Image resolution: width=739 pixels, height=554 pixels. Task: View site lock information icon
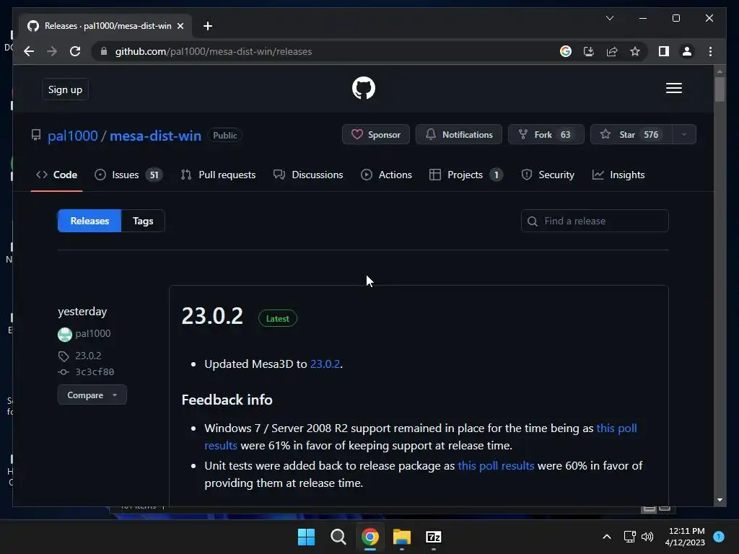coord(104,51)
